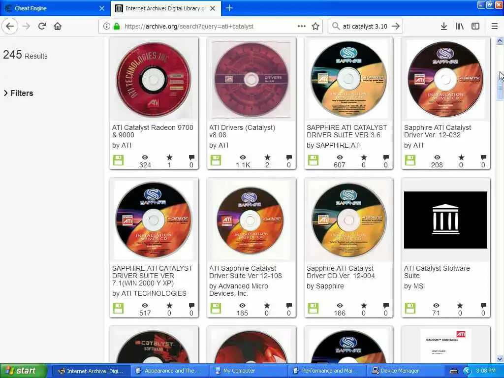Expand the Filters section
Image resolution: width=504 pixels, height=378 pixels.
[19, 93]
